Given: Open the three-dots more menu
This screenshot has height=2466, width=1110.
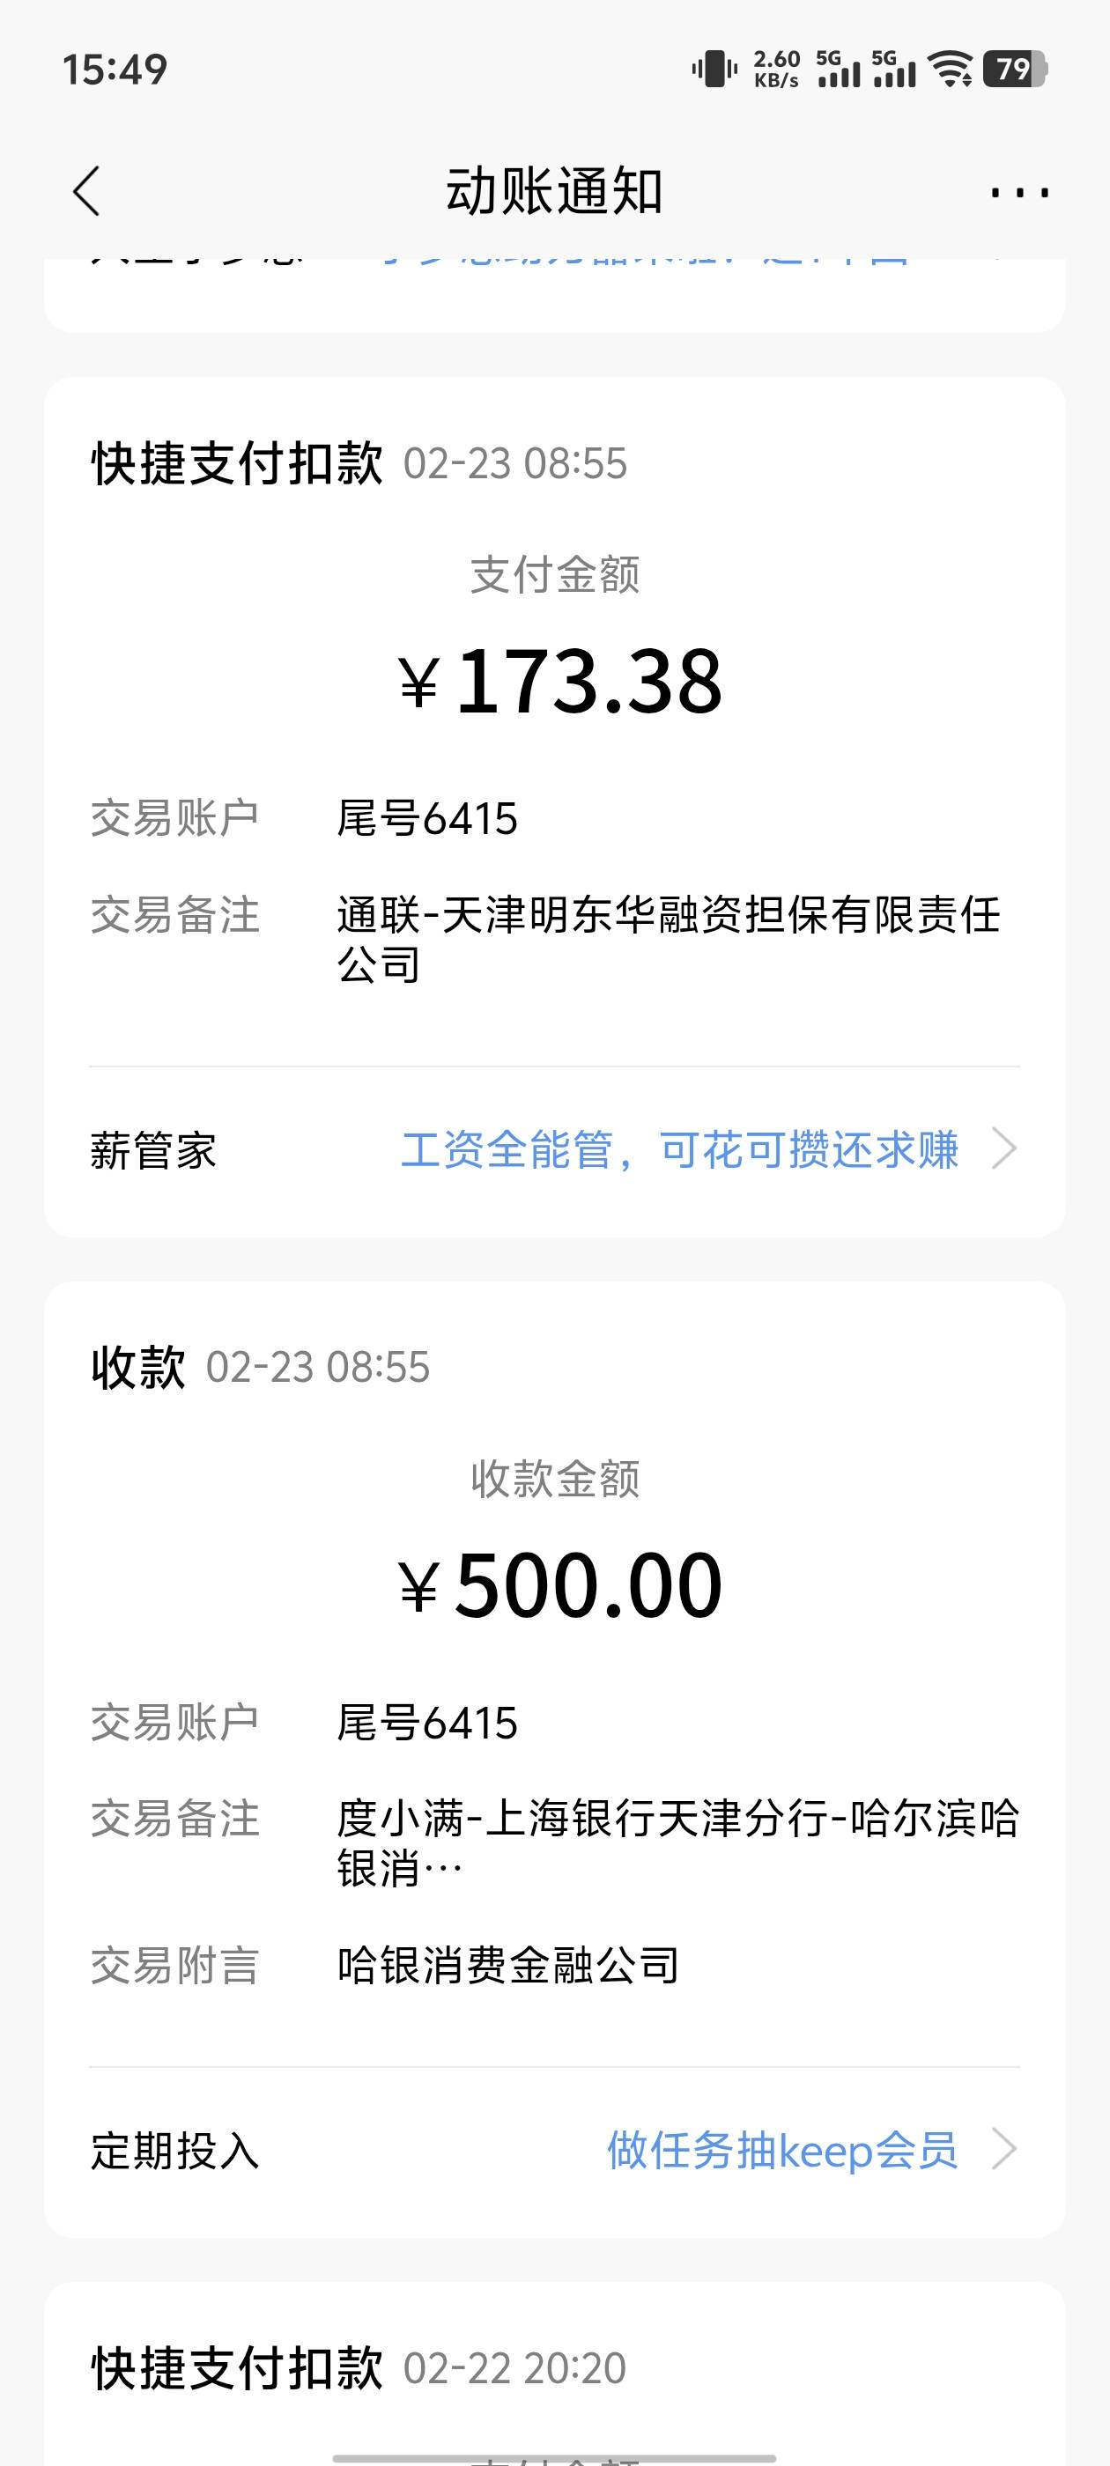Looking at the screenshot, I should (x=1019, y=192).
